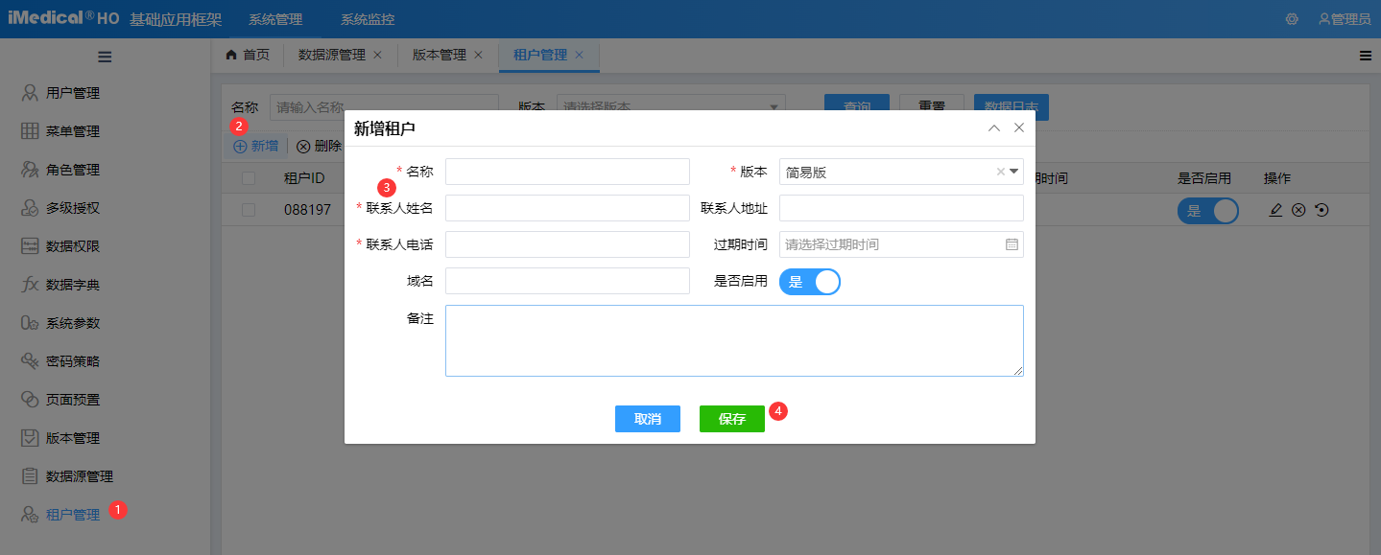Viewport: 1381px width, 555px height.
Task: Click the 取消 button
Action: pos(647,419)
